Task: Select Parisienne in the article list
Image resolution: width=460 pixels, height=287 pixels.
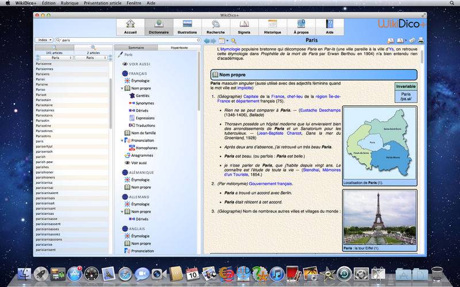Action: click(x=71, y=64)
